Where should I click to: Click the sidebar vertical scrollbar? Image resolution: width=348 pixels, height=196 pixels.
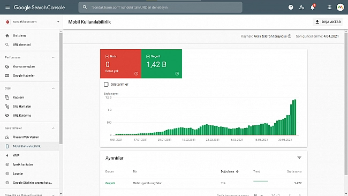click(x=61, y=88)
